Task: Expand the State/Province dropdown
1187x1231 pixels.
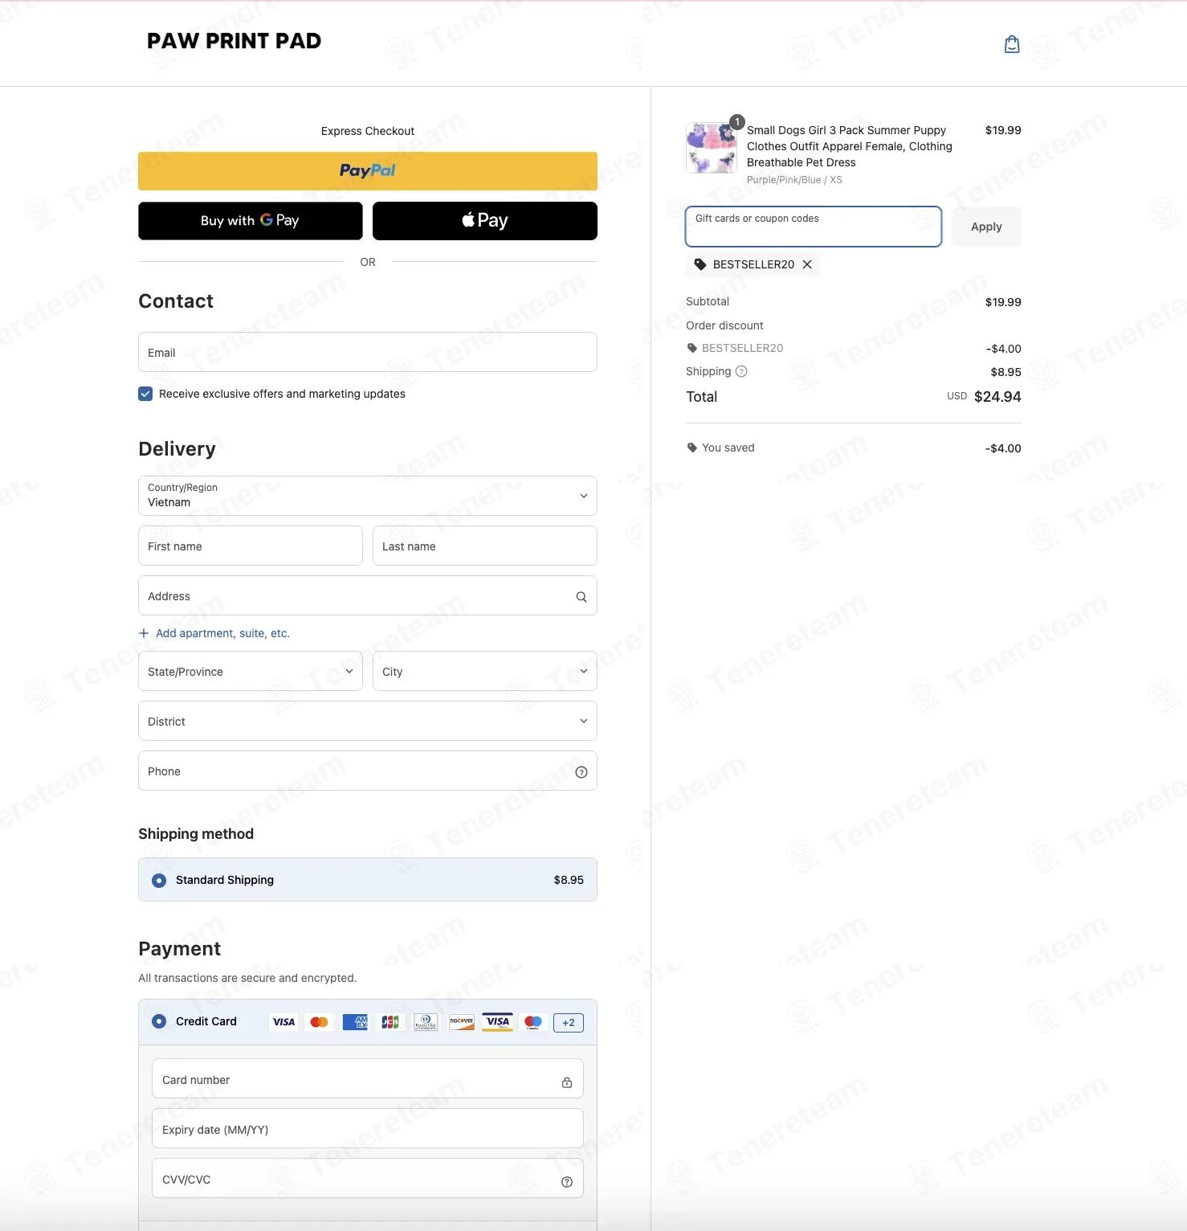Action: tap(251, 671)
